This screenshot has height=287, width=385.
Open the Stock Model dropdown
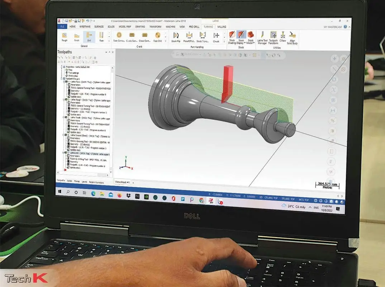251,38
